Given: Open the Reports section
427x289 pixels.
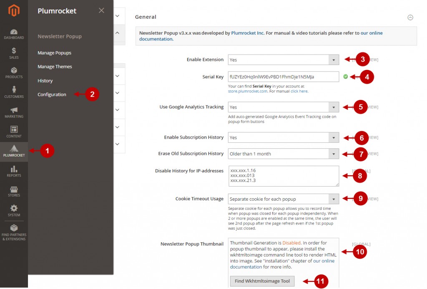Looking at the screenshot, I should (x=14, y=172).
